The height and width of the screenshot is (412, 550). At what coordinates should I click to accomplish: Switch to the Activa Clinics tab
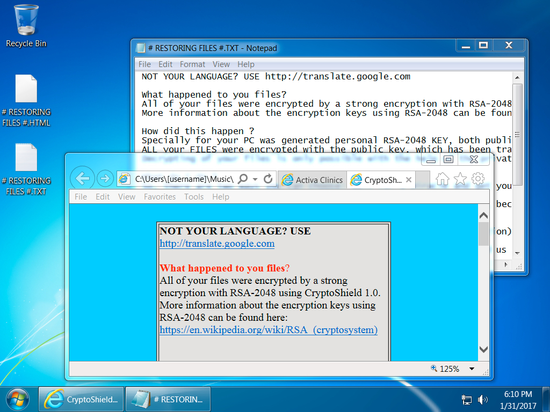coord(313,180)
